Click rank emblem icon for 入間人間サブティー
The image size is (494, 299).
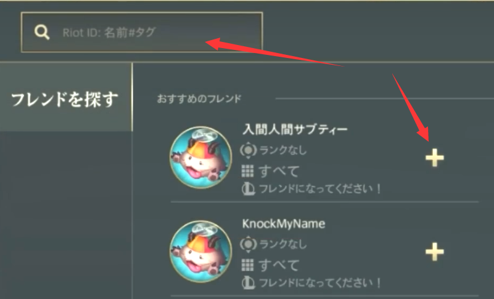click(x=249, y=150)
